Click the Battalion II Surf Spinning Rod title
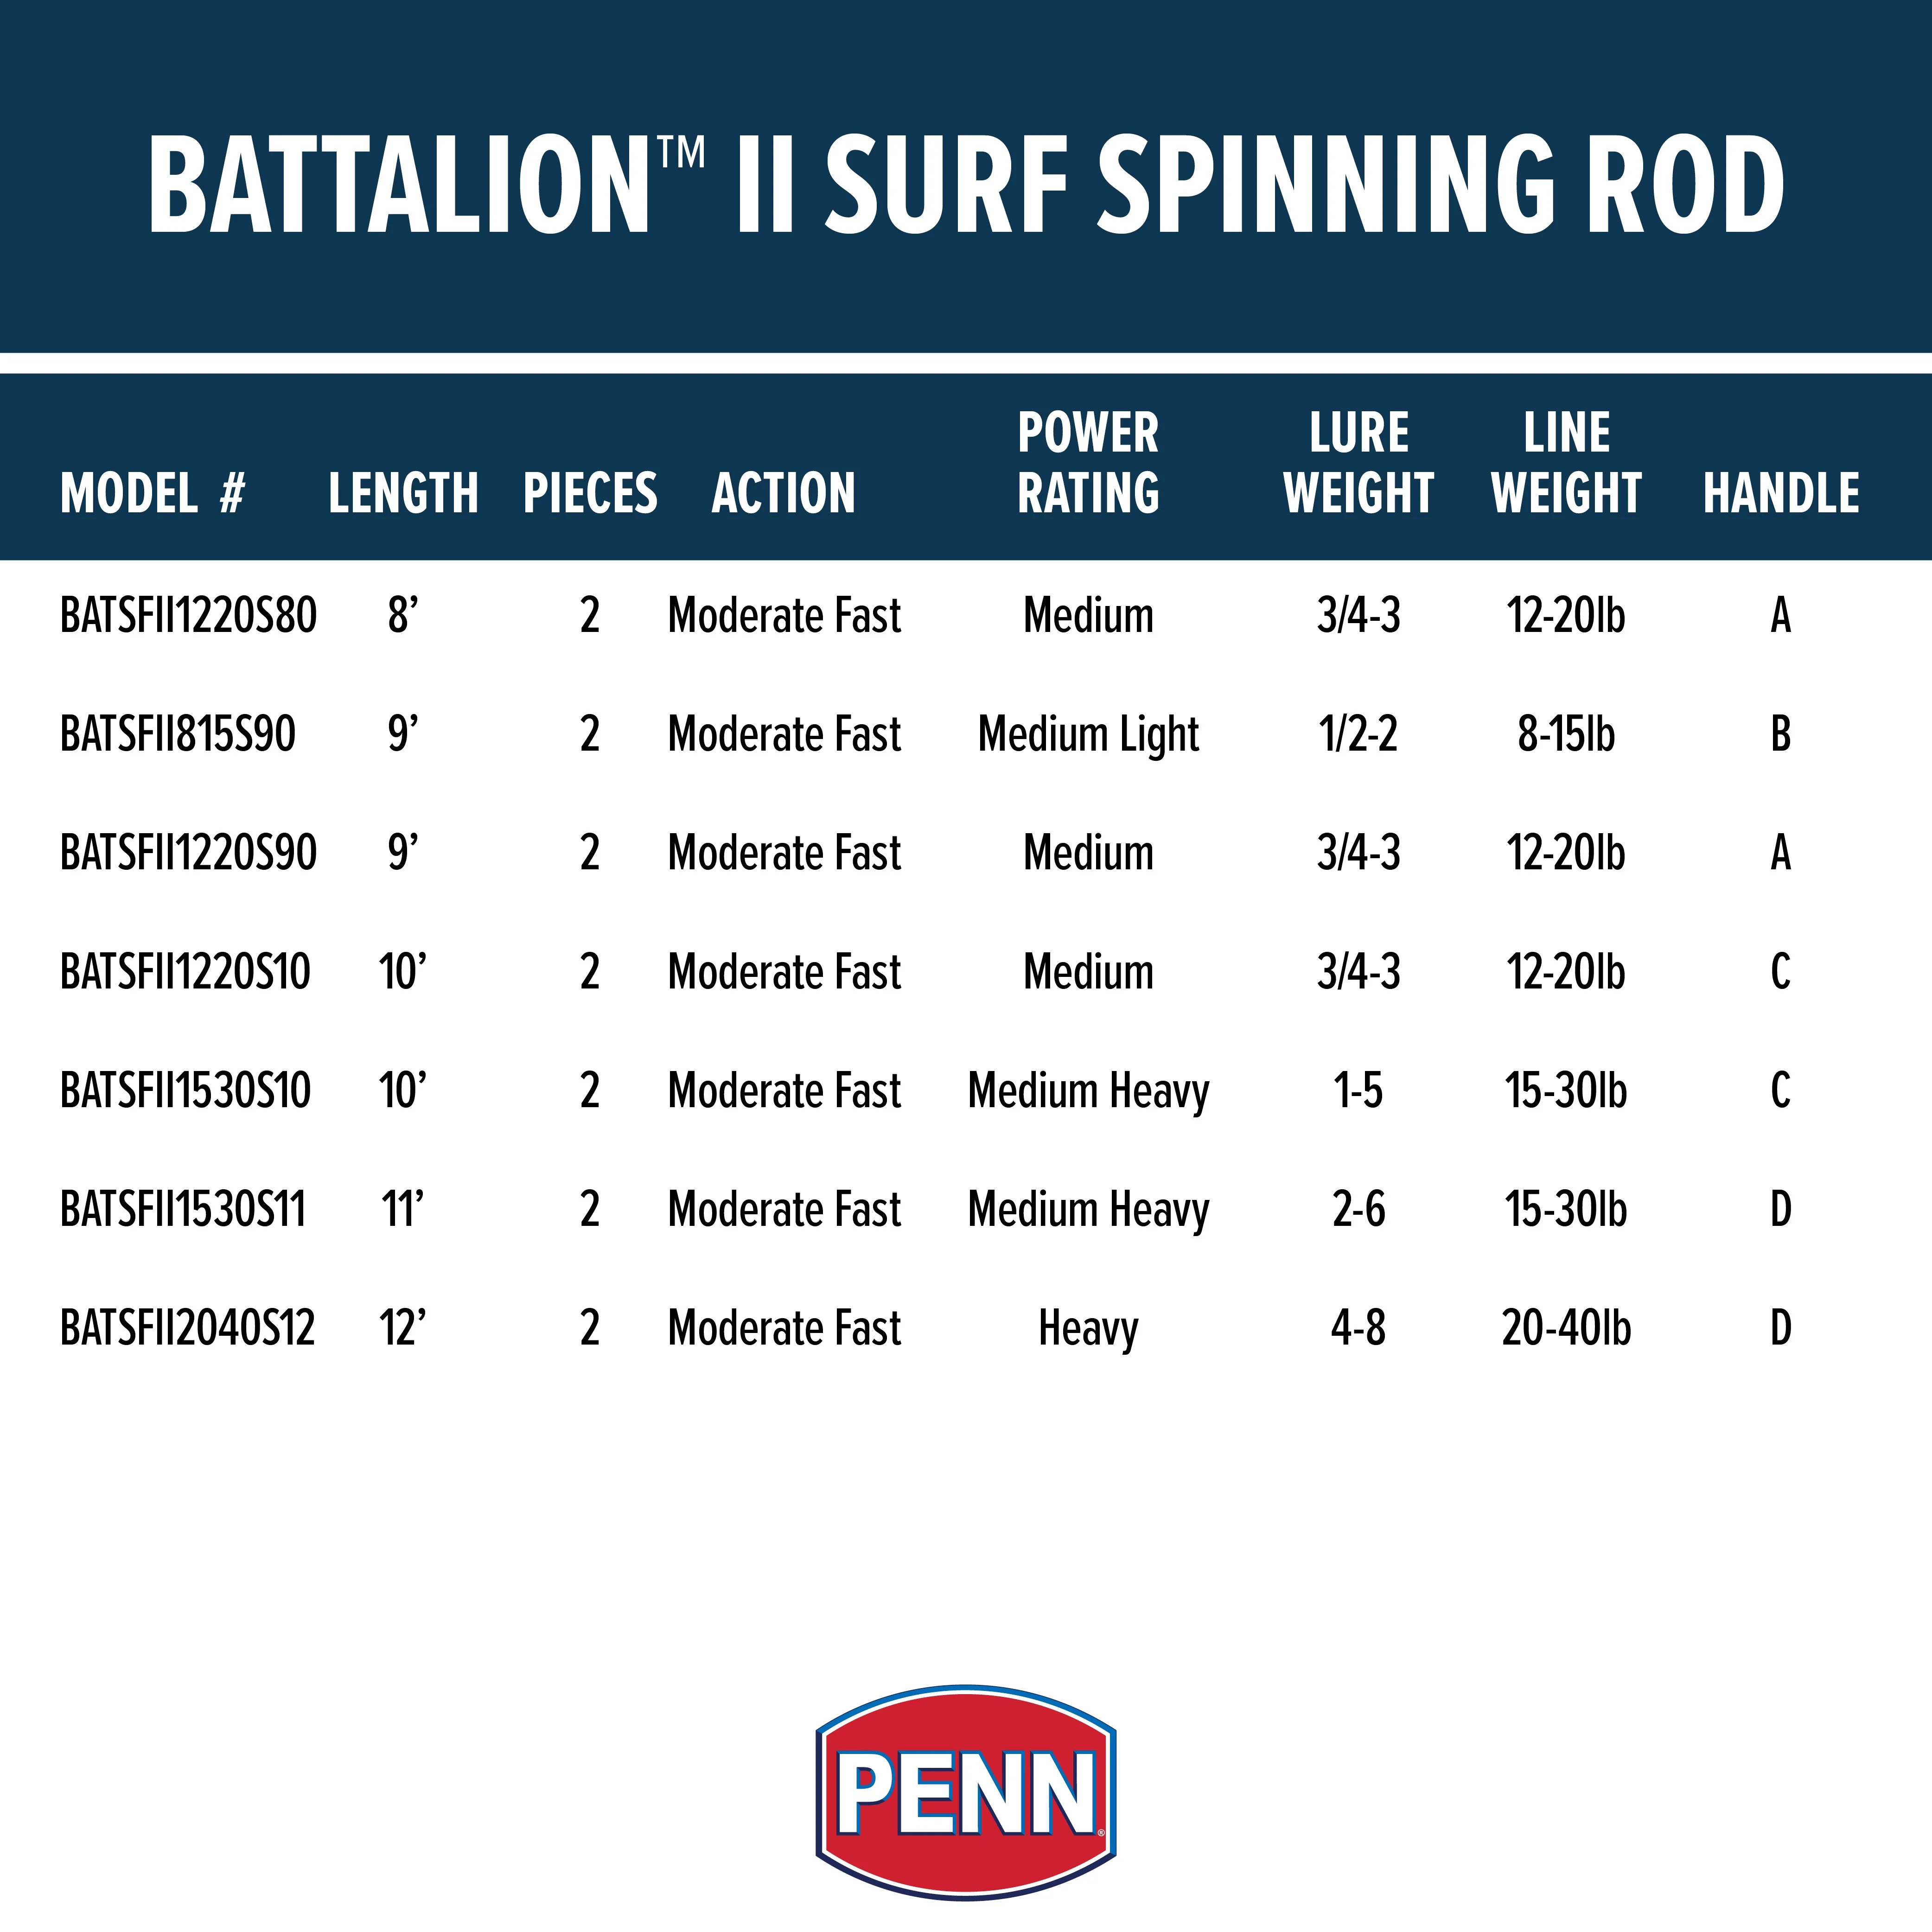Image resolution: width=1932 pixels, height=1932 pixels. (x=966, y=185)
